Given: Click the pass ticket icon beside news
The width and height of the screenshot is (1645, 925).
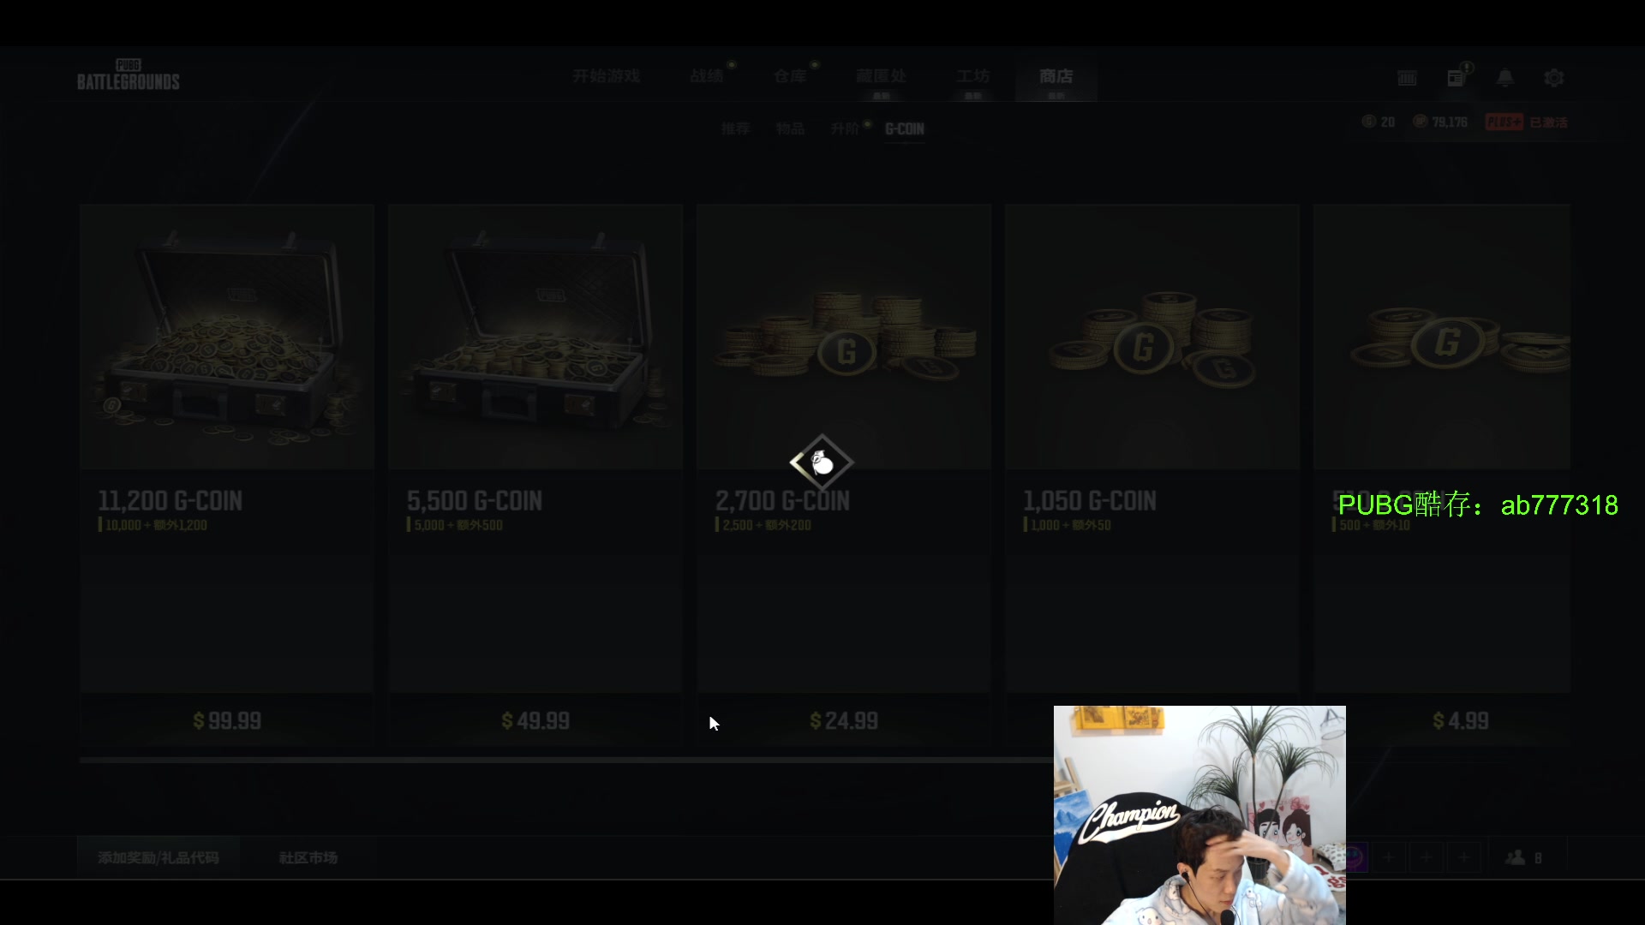Looking at the screenshot, I should click(x=1407, y=78).
